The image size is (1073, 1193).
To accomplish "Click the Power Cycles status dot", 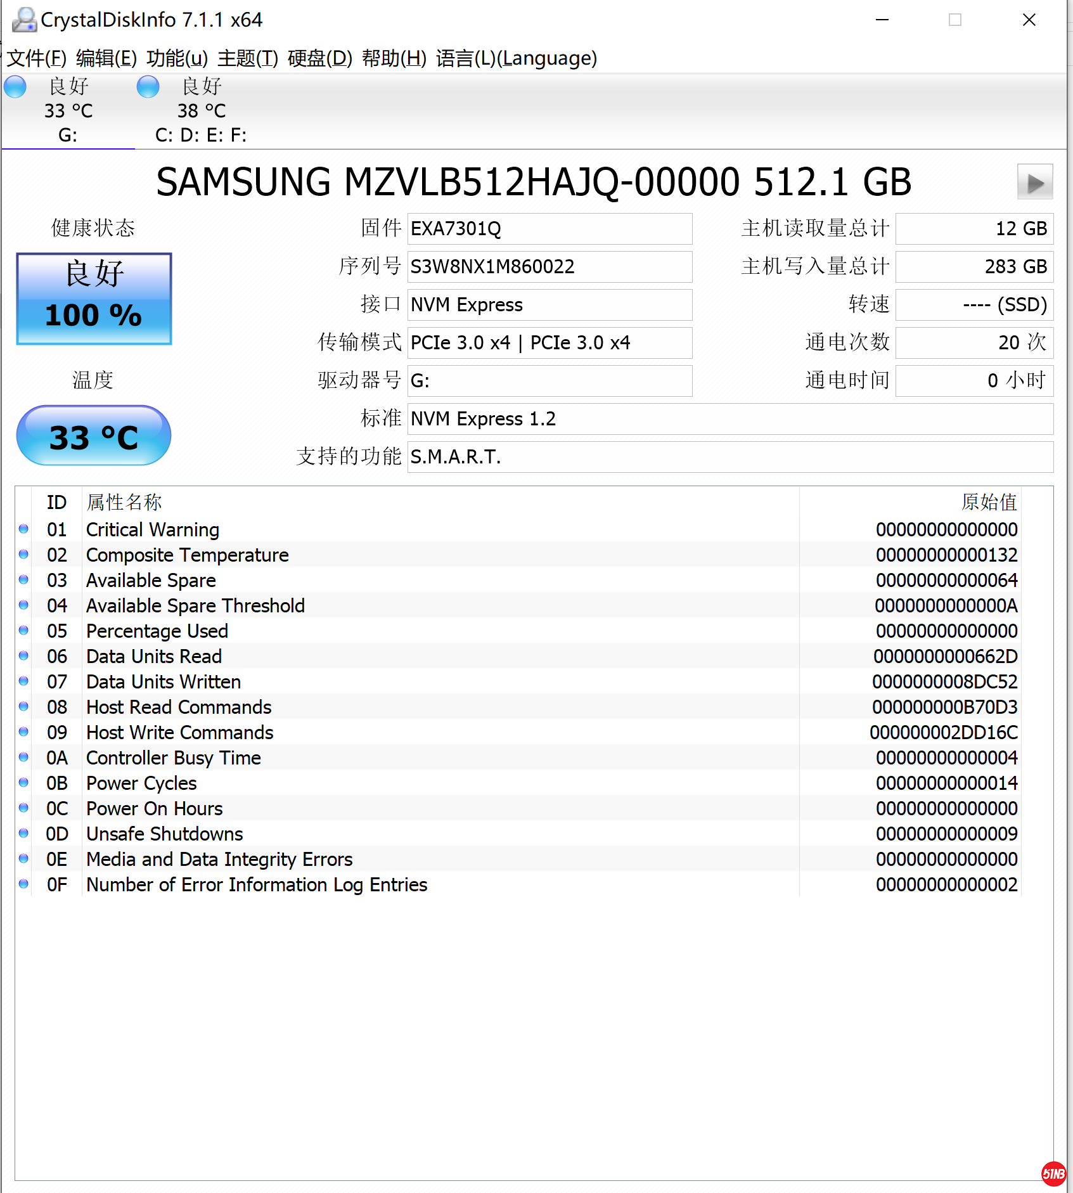I will (23, 782).
